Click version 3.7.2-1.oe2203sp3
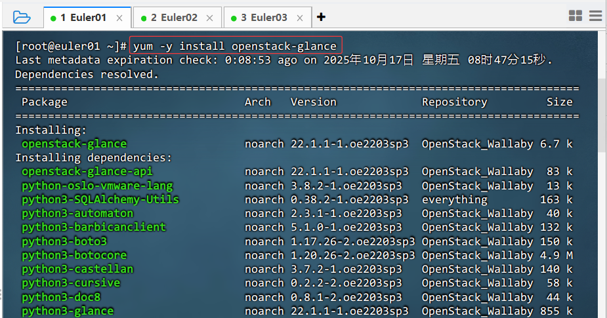This screenshot has width=607, height=318. [x=346, y=269]
